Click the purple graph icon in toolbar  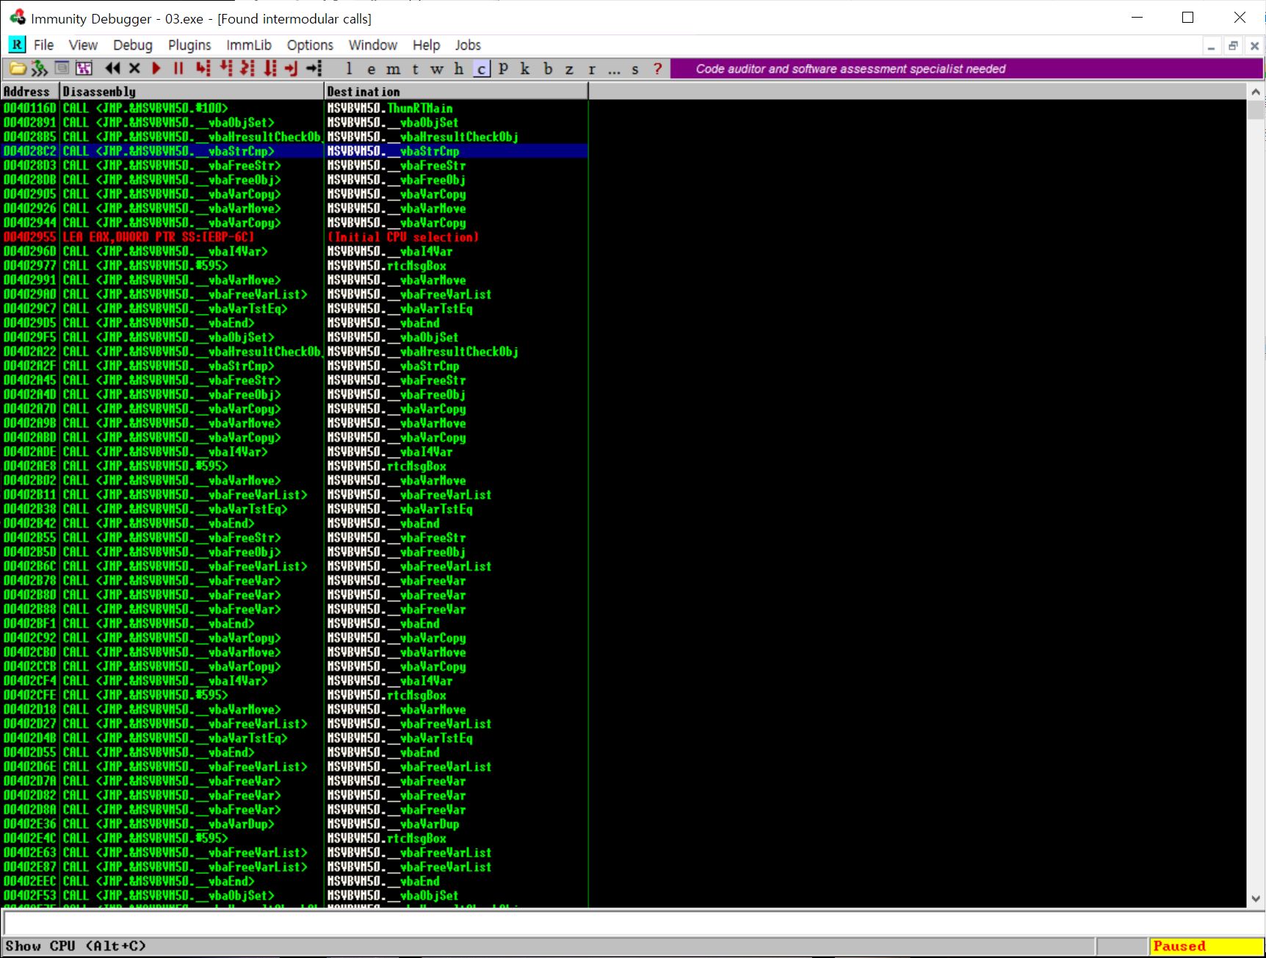pos(84,69)
